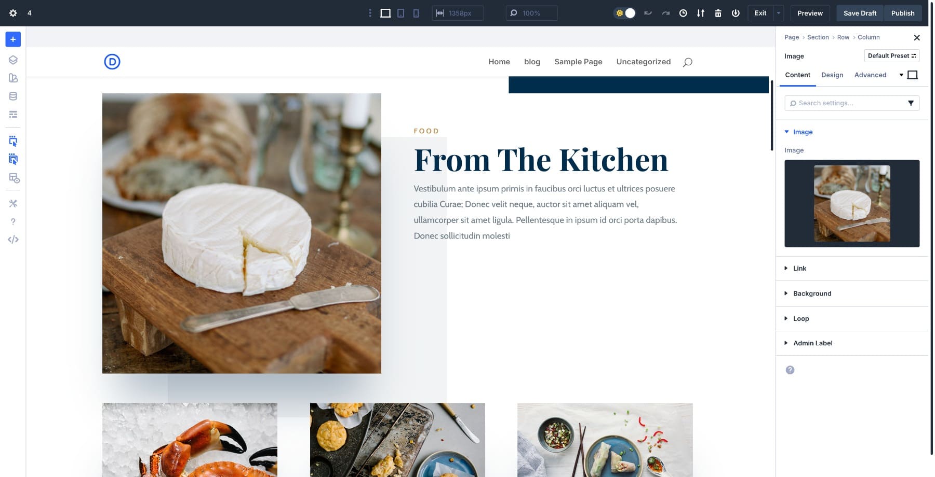Open the help question mark in sidebar
Image resolution: width=935 pixels, height=477 pixels.
[x=13, y=221]
